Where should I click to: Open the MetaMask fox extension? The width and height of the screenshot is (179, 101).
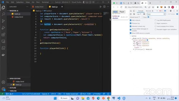coord(161,7)
